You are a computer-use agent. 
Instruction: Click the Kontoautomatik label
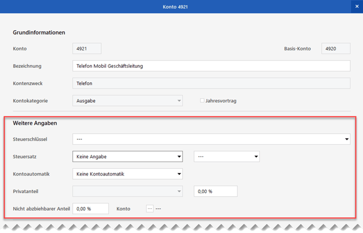[x=32, y=174]
